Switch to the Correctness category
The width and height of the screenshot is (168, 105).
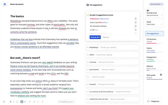tap(154, 41)
